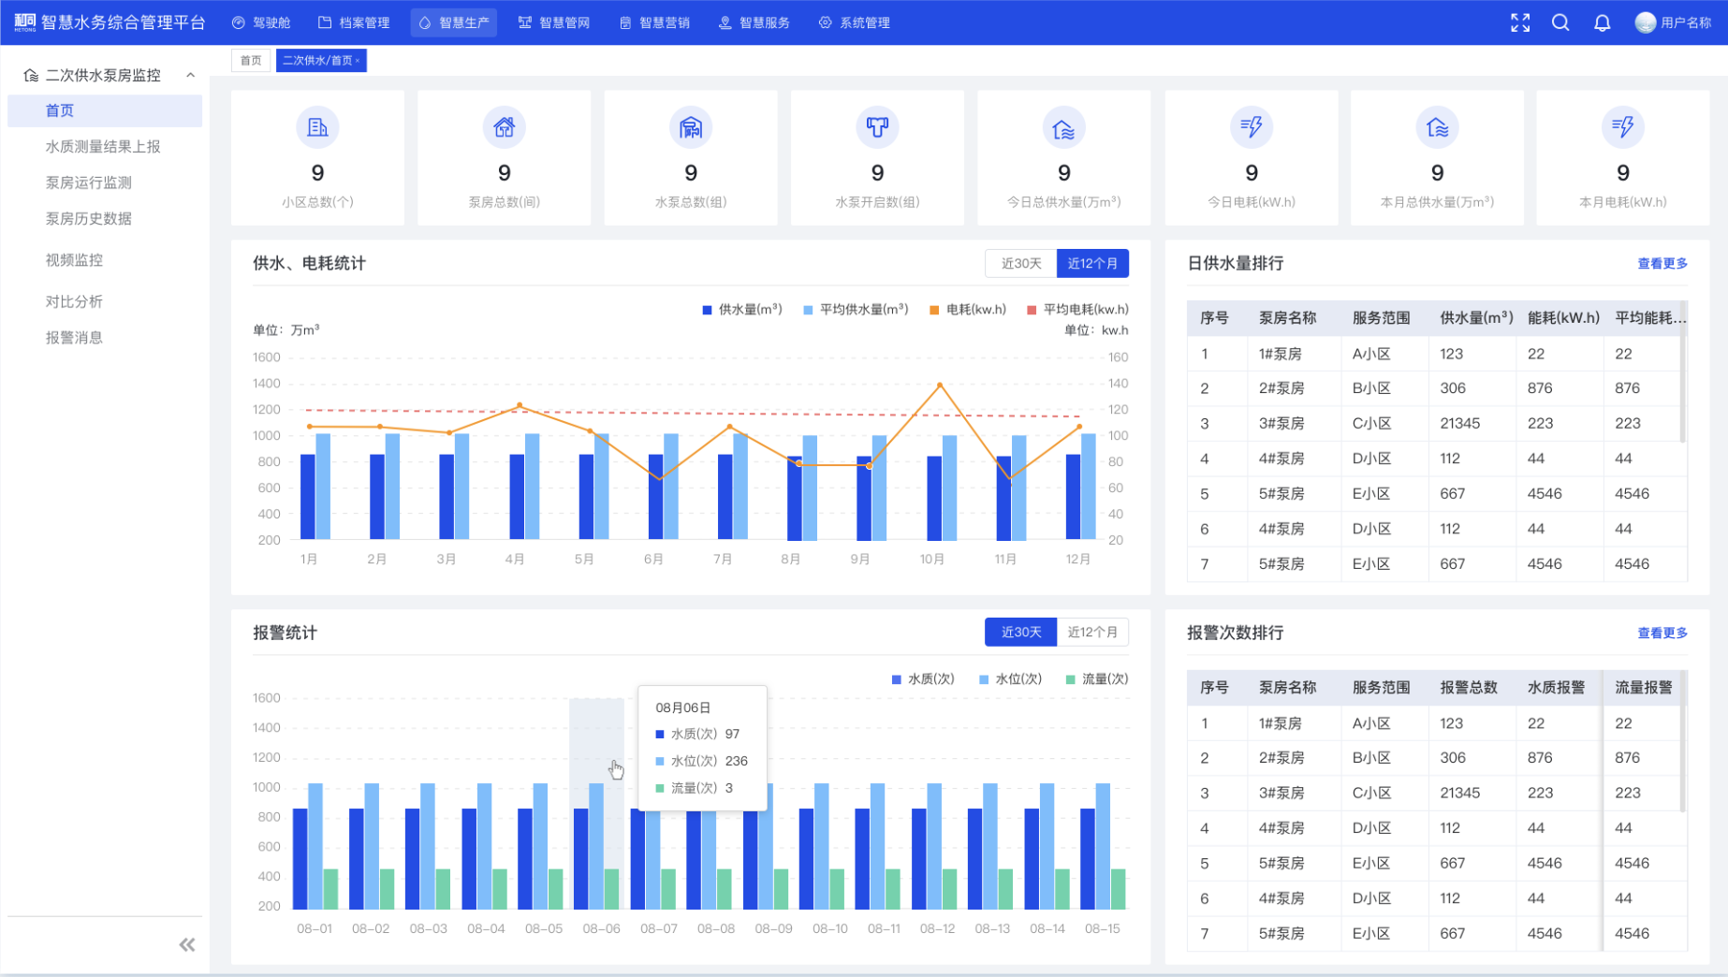Switch supply chart to 近30天 view
Screen dimensions: 1728x977
(1020, 263)
